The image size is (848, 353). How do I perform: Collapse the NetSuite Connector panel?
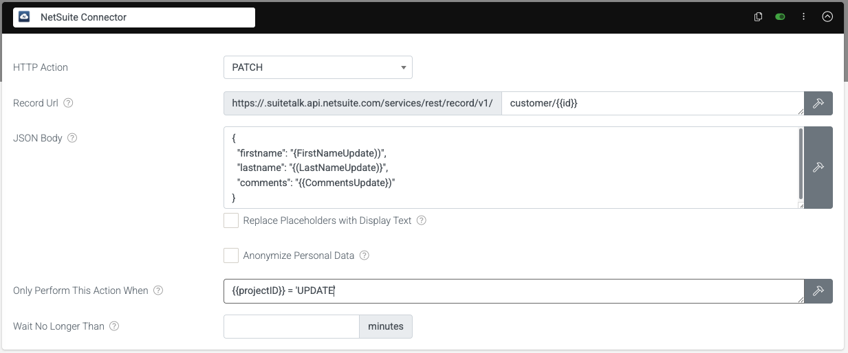827,17
